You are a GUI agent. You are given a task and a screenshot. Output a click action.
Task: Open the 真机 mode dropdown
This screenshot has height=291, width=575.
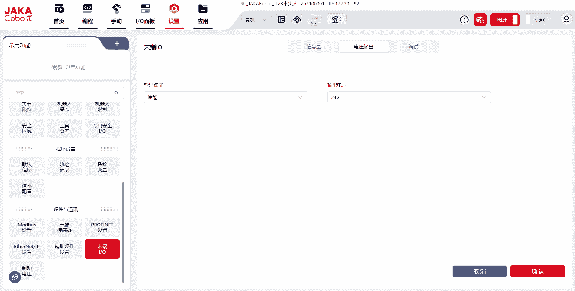pos(255,20)
